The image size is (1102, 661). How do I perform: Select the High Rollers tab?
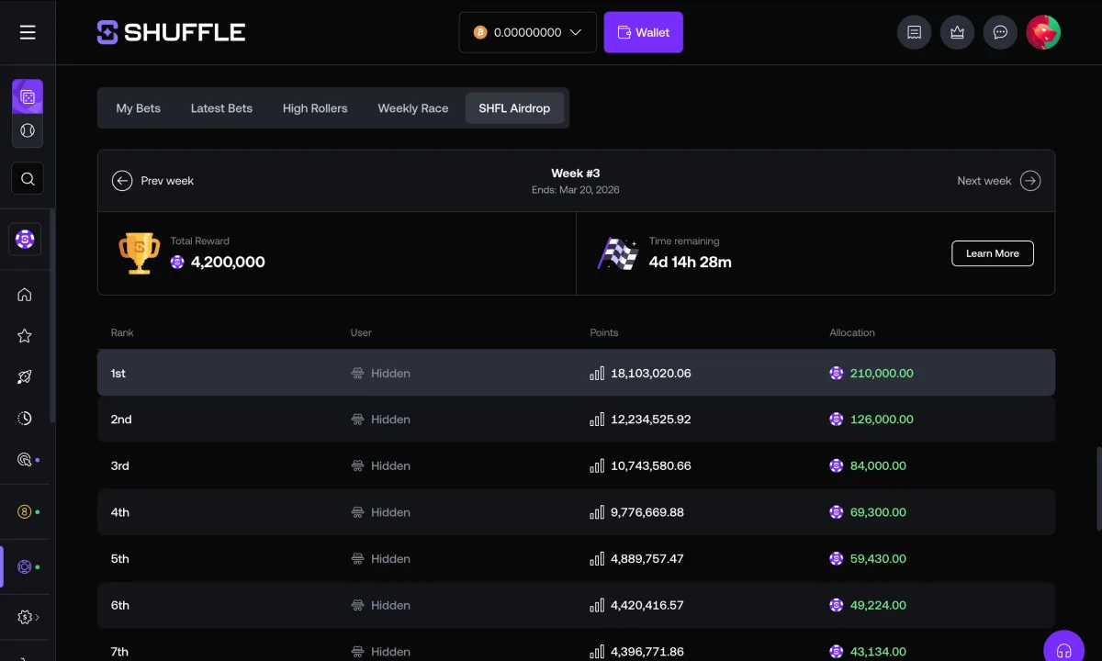click(315, 107)
